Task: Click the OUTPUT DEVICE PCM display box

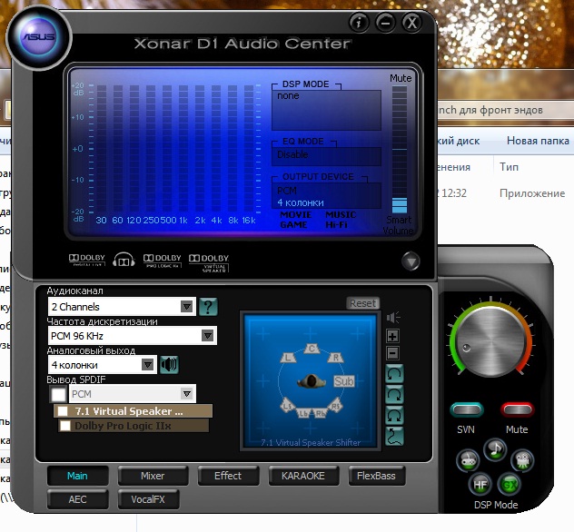Action: (326, 196)
